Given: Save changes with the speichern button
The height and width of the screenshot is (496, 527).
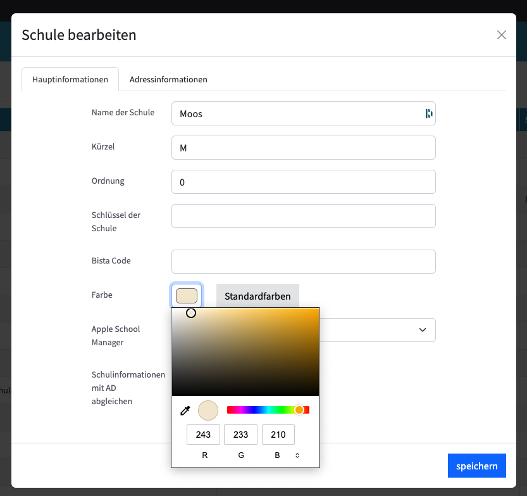Looking at the screenshot, I should pyautogui.click(x=476, y=466).
